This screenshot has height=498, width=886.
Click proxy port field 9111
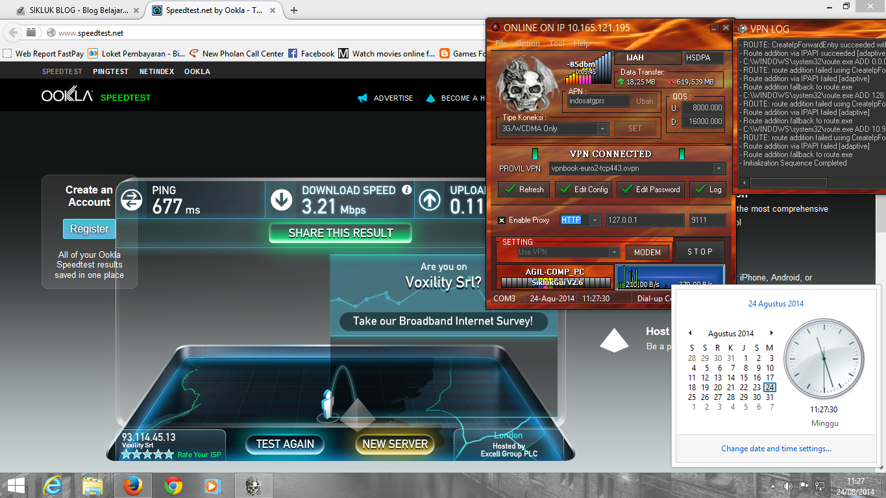[708, 221]
